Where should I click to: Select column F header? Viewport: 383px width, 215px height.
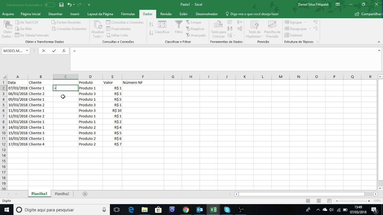click(x=143, y=77)
